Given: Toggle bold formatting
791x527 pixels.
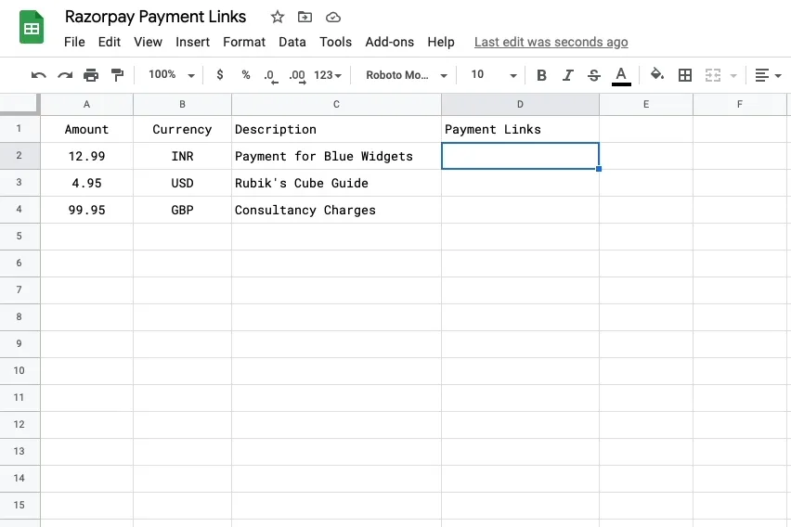Looking at the screenshot, I should (x=541, y=75).
